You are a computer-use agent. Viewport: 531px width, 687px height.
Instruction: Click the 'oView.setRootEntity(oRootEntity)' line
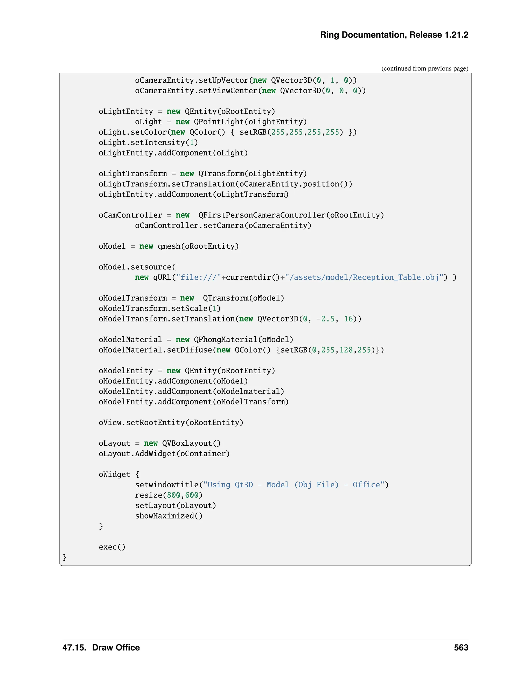(171, 423)
